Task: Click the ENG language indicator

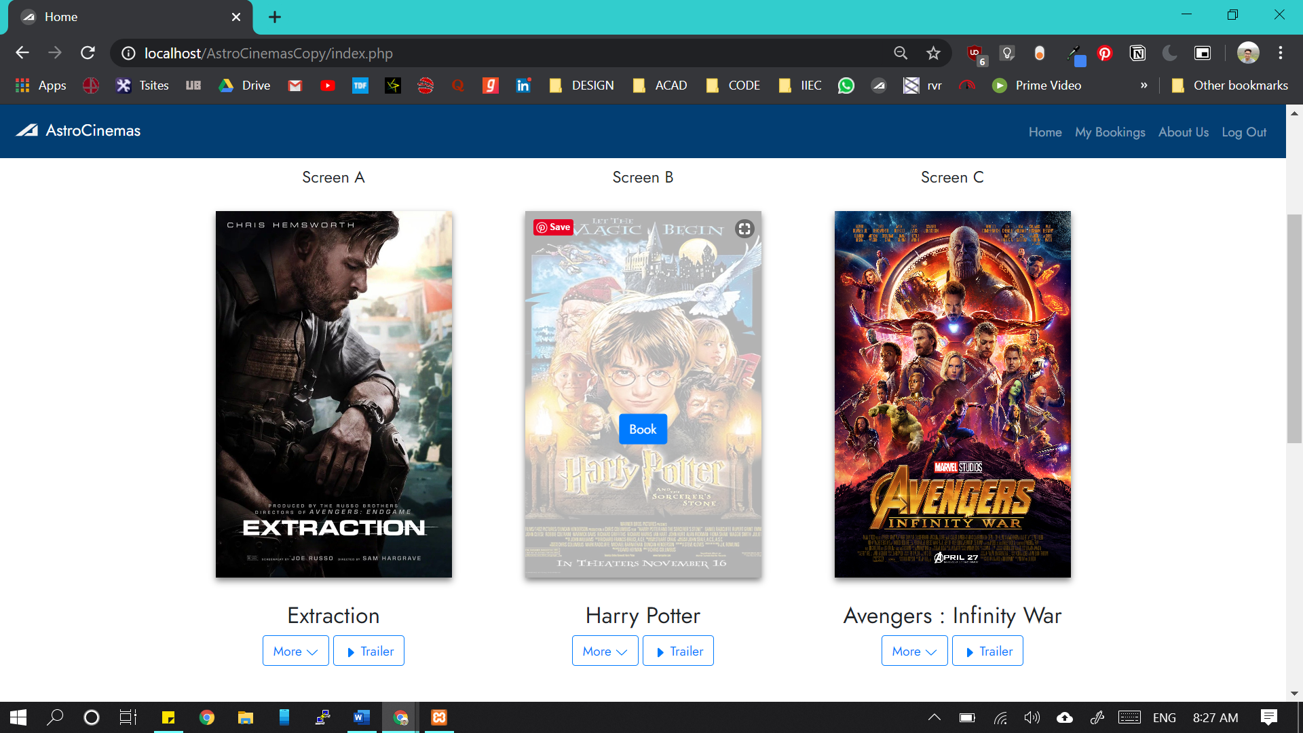Action: (x=1164, y=717)
